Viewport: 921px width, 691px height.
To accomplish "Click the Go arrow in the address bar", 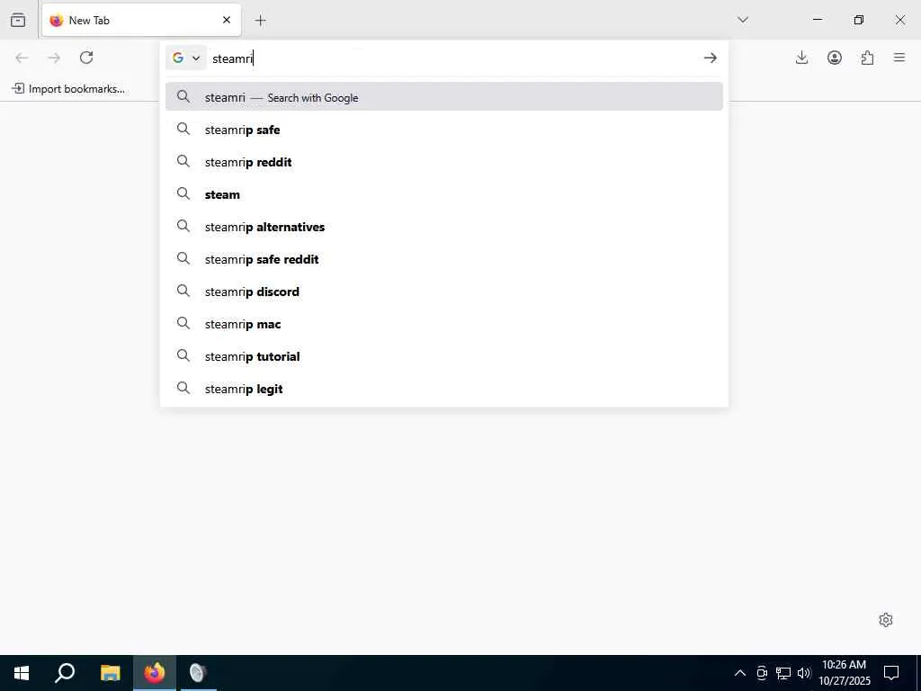I will pos(711,58).
